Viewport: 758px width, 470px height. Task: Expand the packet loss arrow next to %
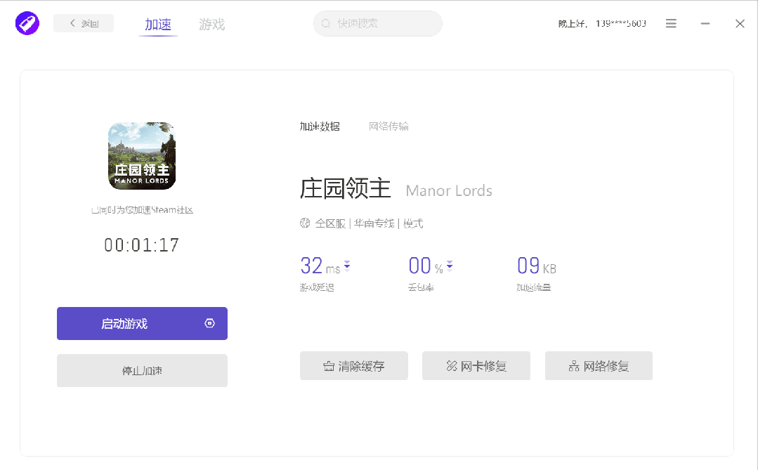click(x=450, y=266)
